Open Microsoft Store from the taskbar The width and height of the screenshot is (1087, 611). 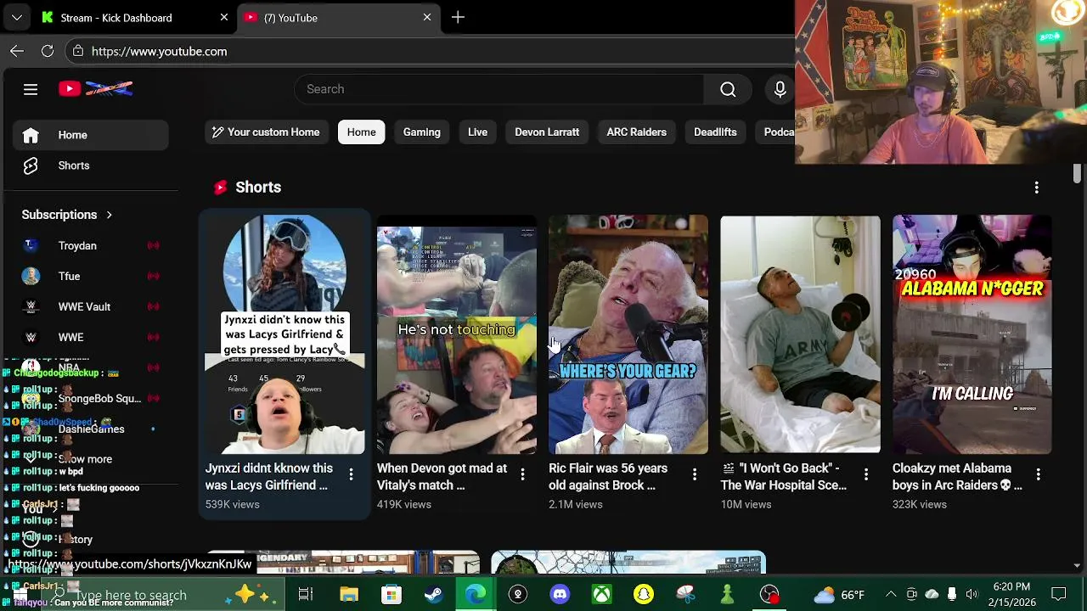click(x=391, y=594)
